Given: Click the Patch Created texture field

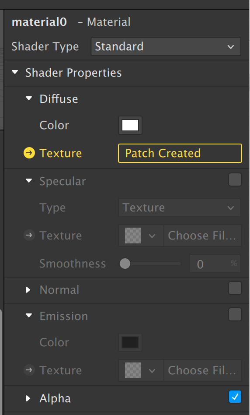Looking at the screenshot, I should 180,153.
